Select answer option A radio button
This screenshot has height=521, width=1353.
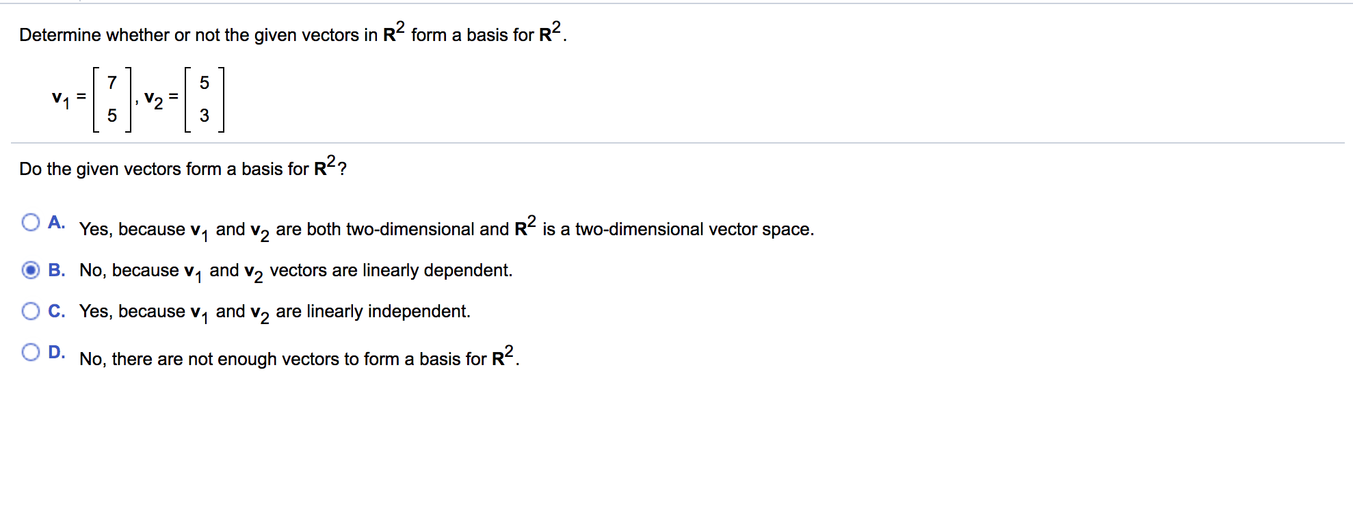[x=30, y=221]
